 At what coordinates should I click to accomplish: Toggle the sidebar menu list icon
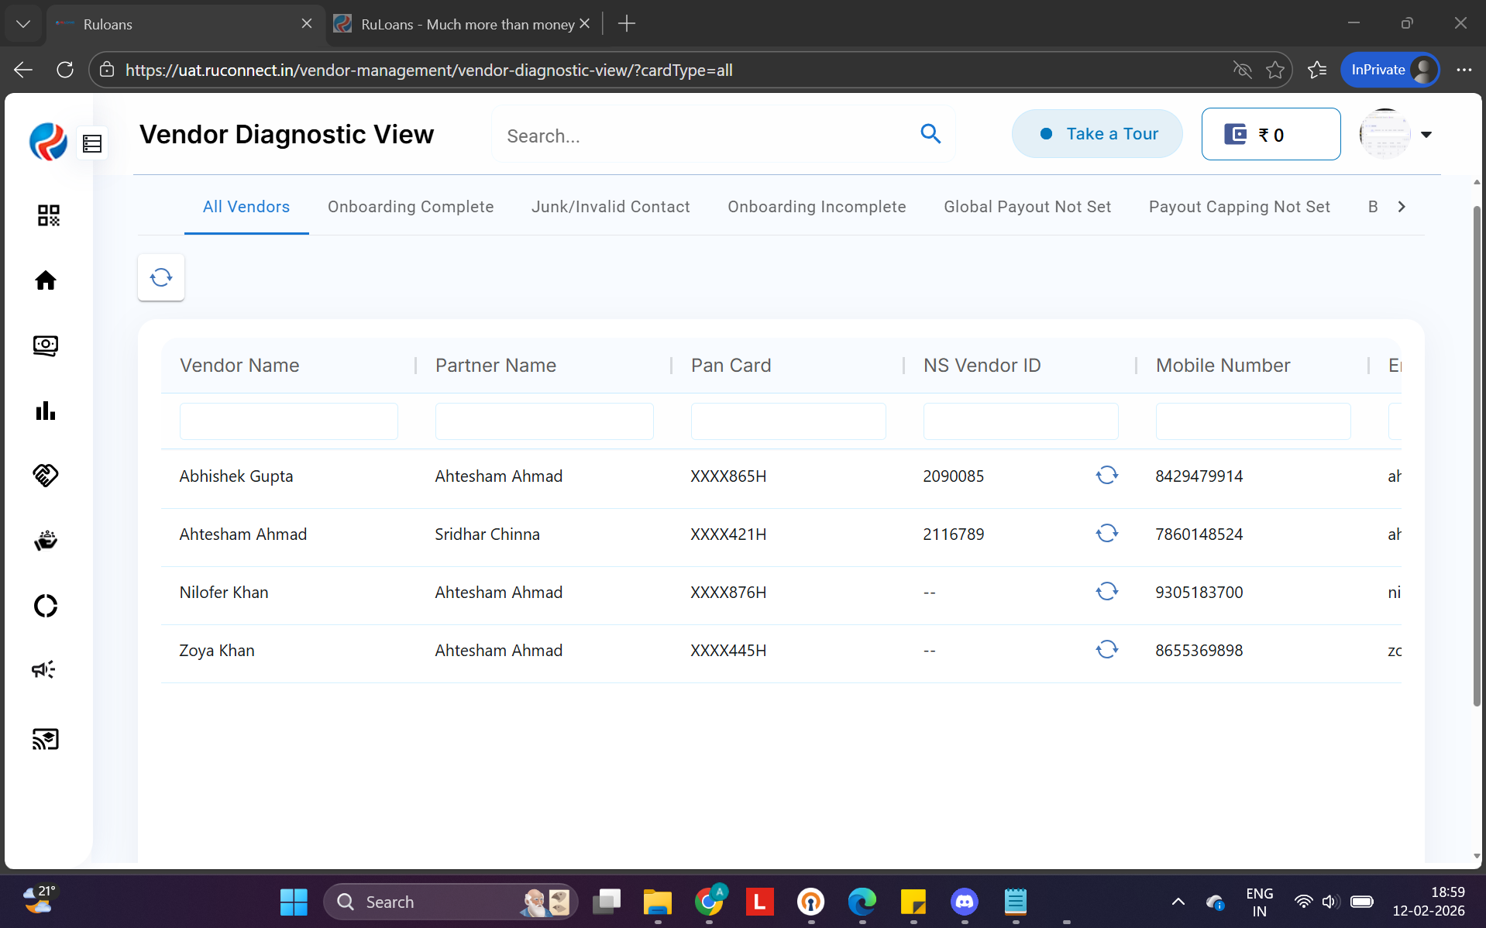point(93,143)
